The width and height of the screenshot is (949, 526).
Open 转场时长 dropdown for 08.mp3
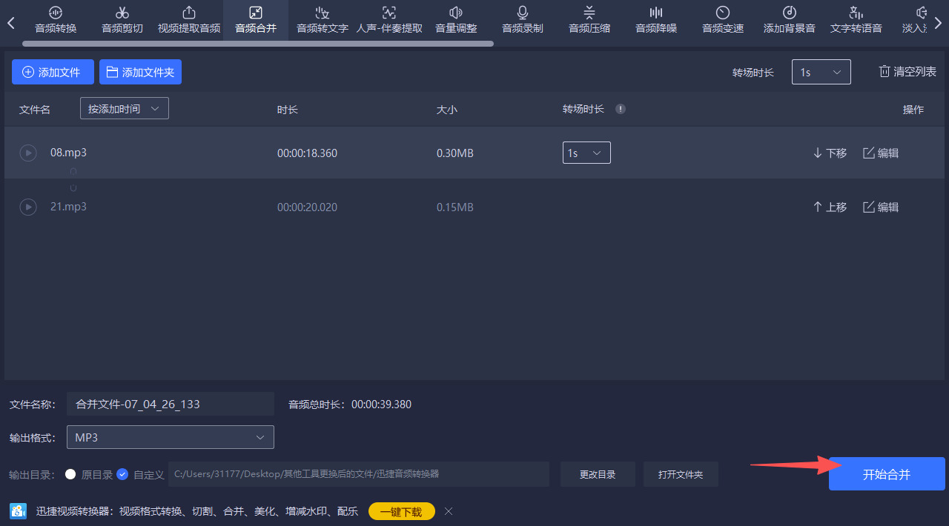586,153
